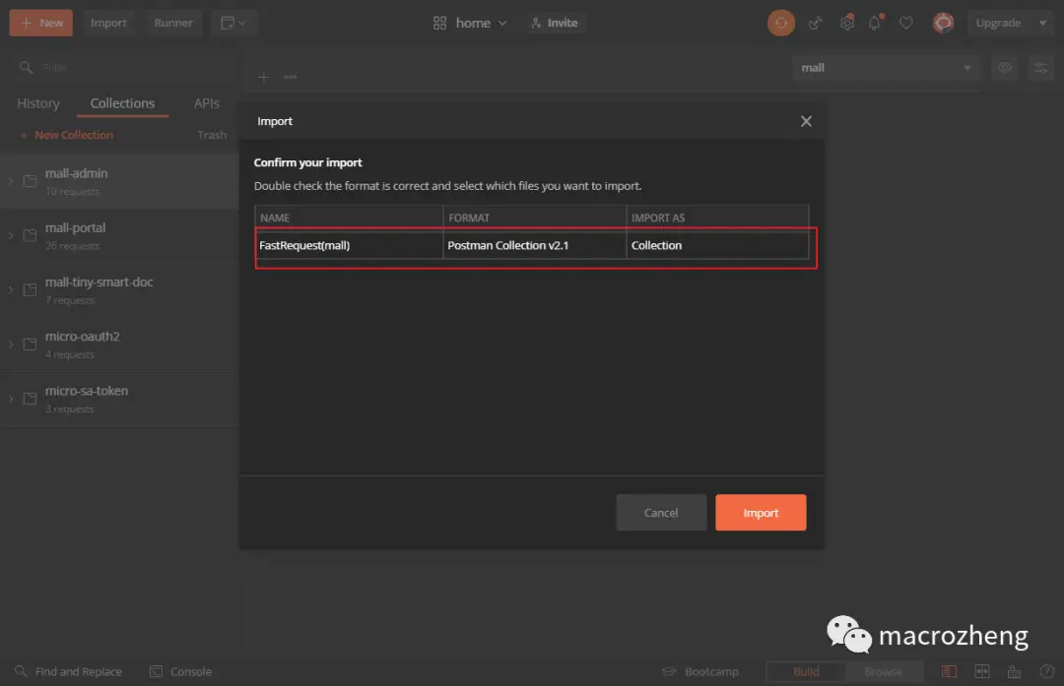The height and width of the screenshot is (686, 1064).
Task: Cancel the import dialog
Action: (661, 512)
